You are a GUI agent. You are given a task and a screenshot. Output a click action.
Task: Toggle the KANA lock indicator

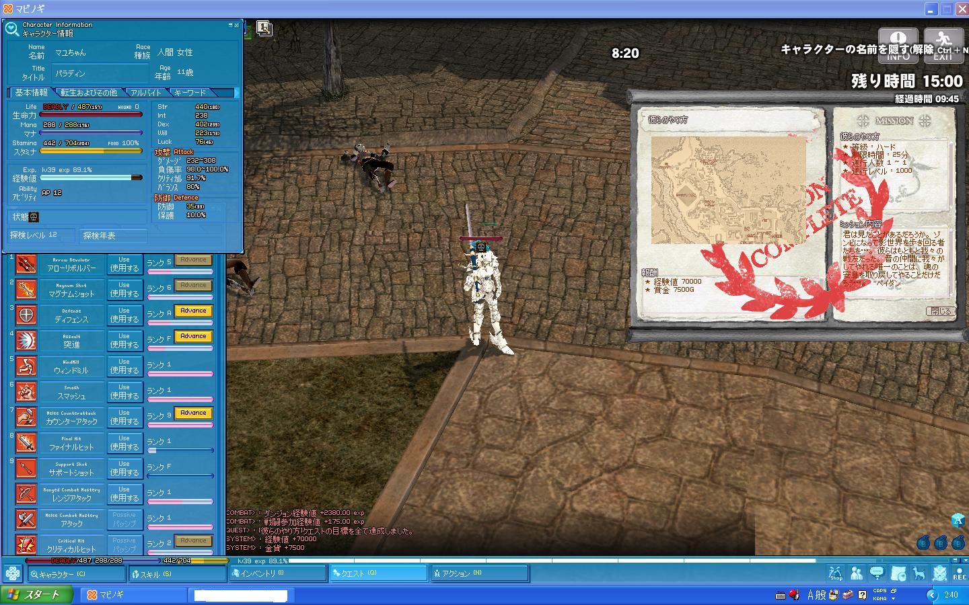pos(880,598)
